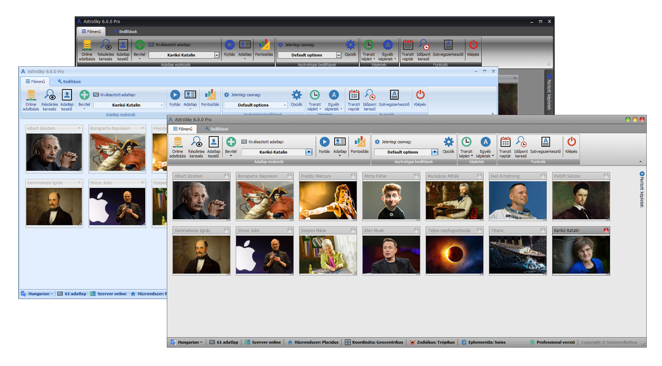
Task: Switch to Beállítások tab in gray front window
Action: [216, 128]
